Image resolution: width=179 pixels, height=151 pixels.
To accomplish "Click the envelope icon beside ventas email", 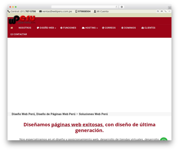I will (40, 11).
